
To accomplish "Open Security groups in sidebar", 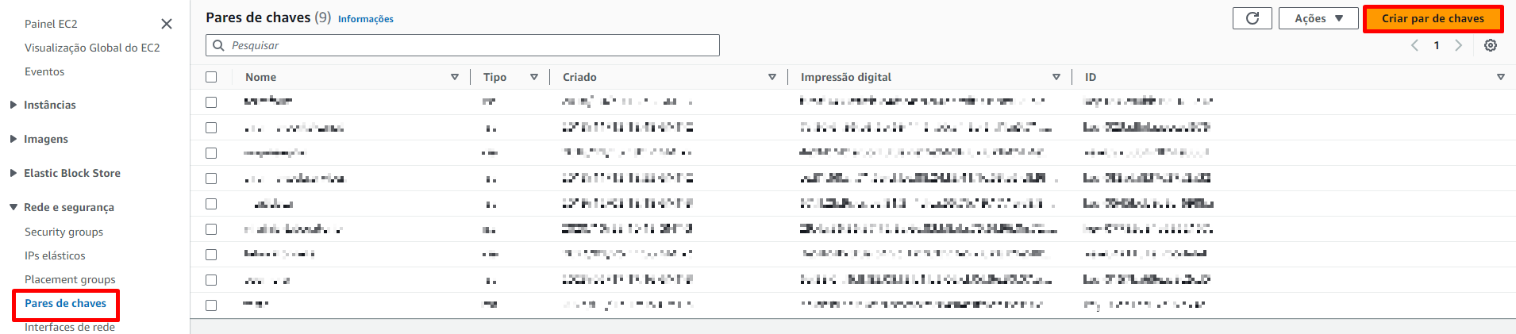I will pos(63,232).
